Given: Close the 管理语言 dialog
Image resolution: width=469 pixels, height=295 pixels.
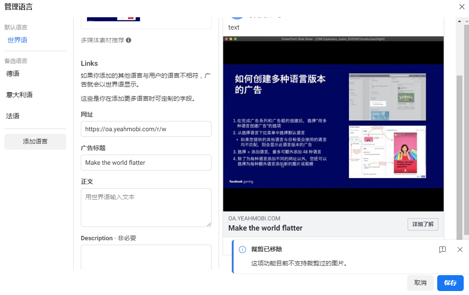Looking at the screenshot, I should 462,7.
